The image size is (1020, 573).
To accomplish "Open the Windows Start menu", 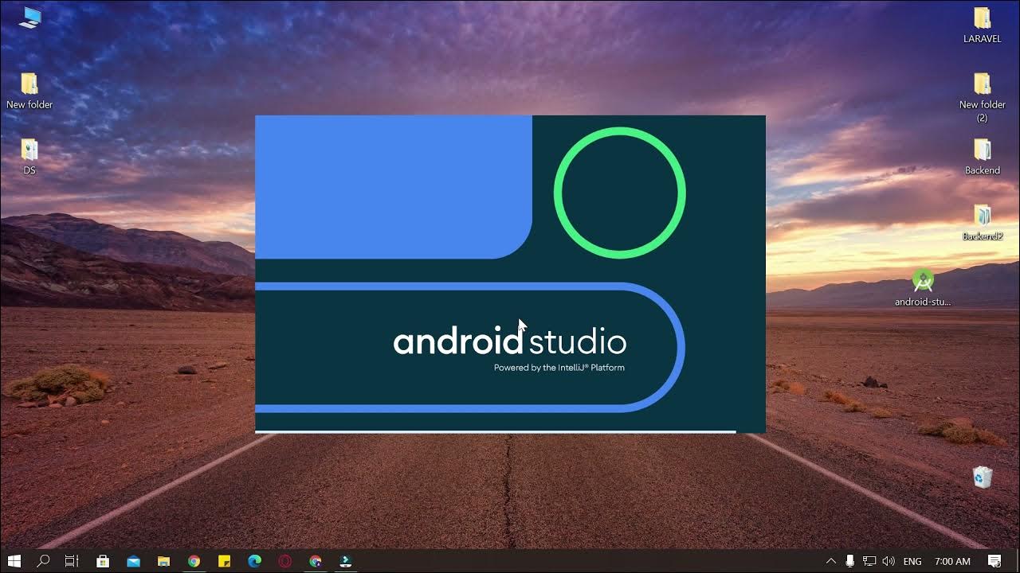I will [14, 561].
